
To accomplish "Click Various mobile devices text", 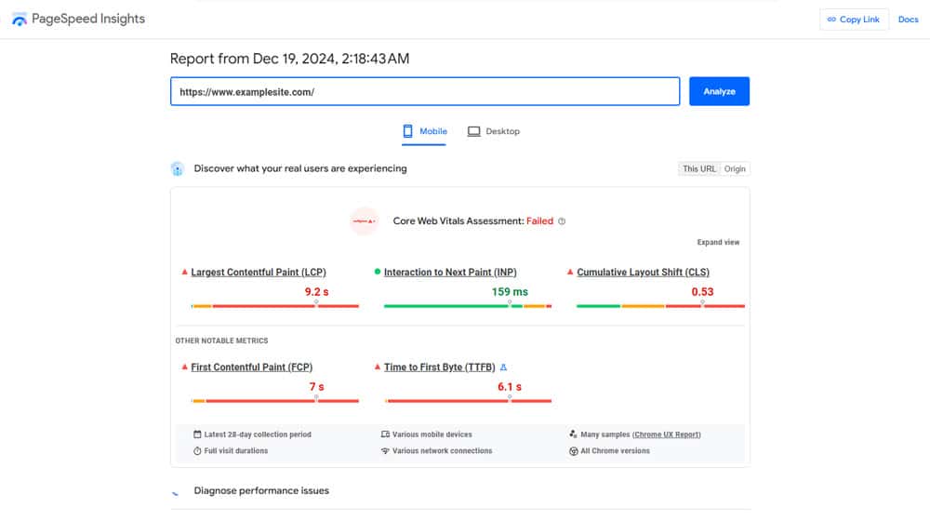I will pos(432,435).
